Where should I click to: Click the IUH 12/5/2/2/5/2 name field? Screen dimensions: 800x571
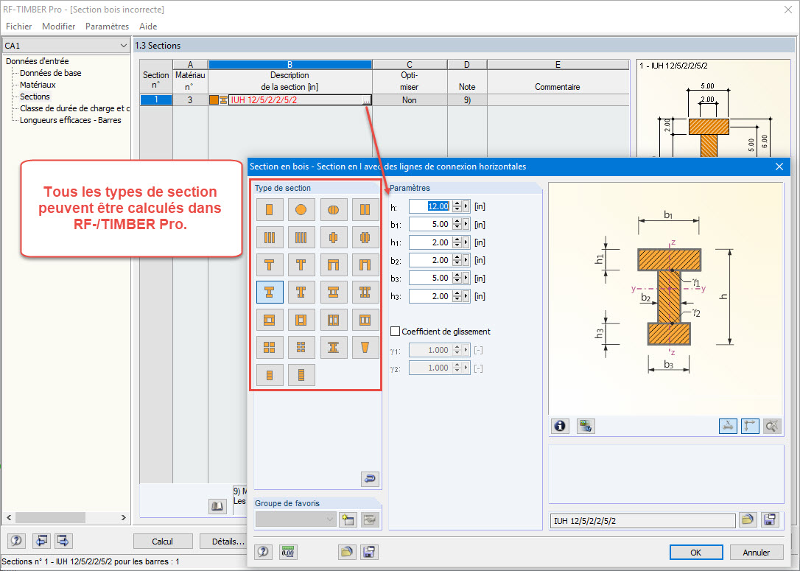[641, 519]
